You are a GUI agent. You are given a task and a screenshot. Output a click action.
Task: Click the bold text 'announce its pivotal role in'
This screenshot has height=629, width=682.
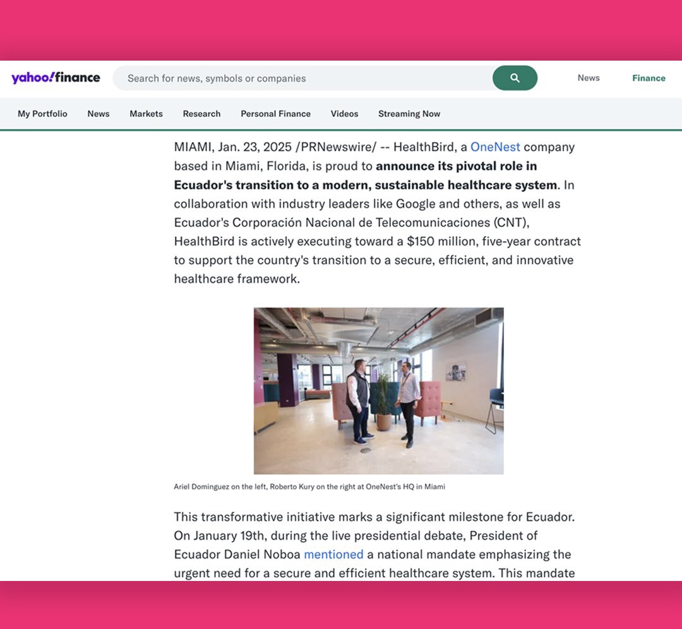click(x=457, y=166)
